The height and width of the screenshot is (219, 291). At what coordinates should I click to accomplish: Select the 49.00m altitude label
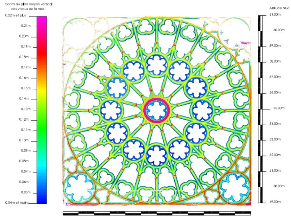[275, 202]
